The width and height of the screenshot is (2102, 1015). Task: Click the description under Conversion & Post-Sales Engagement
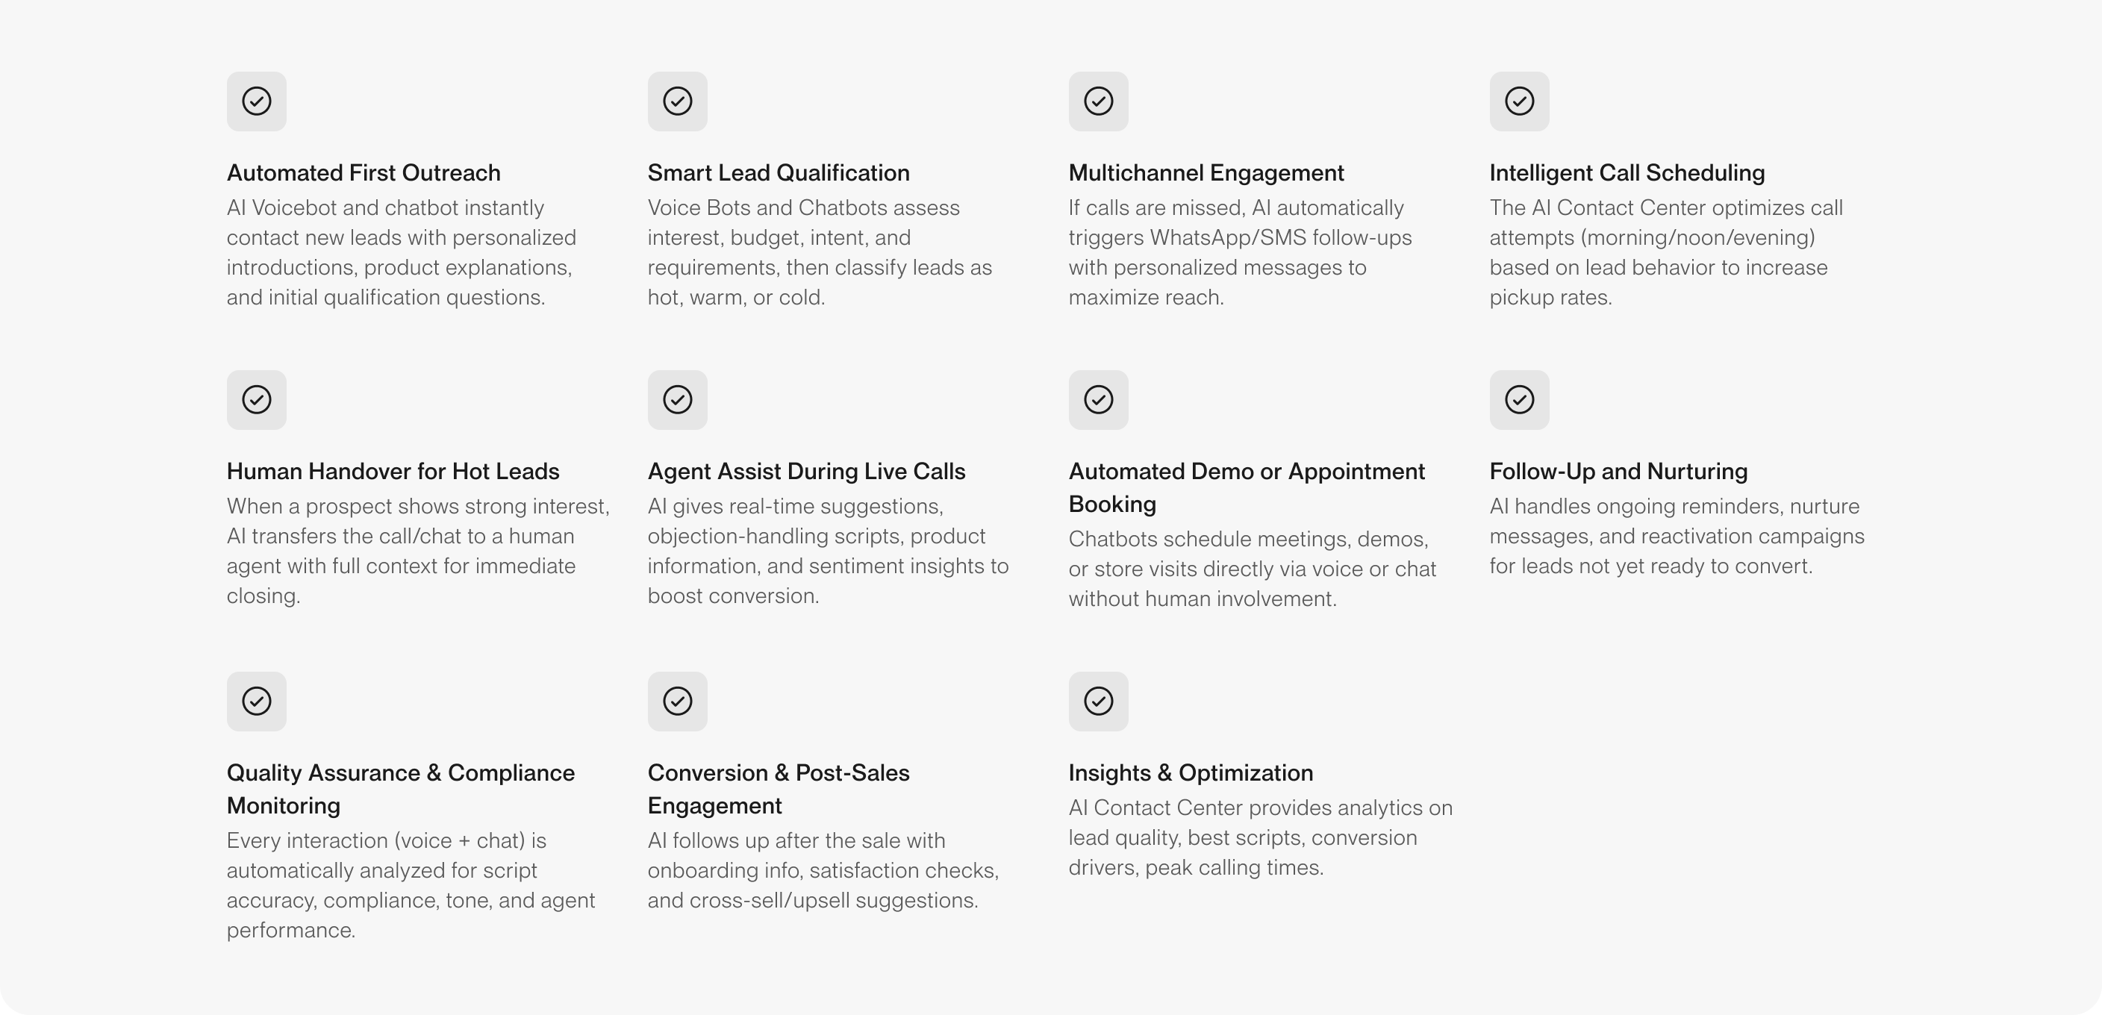pos(823,870)
